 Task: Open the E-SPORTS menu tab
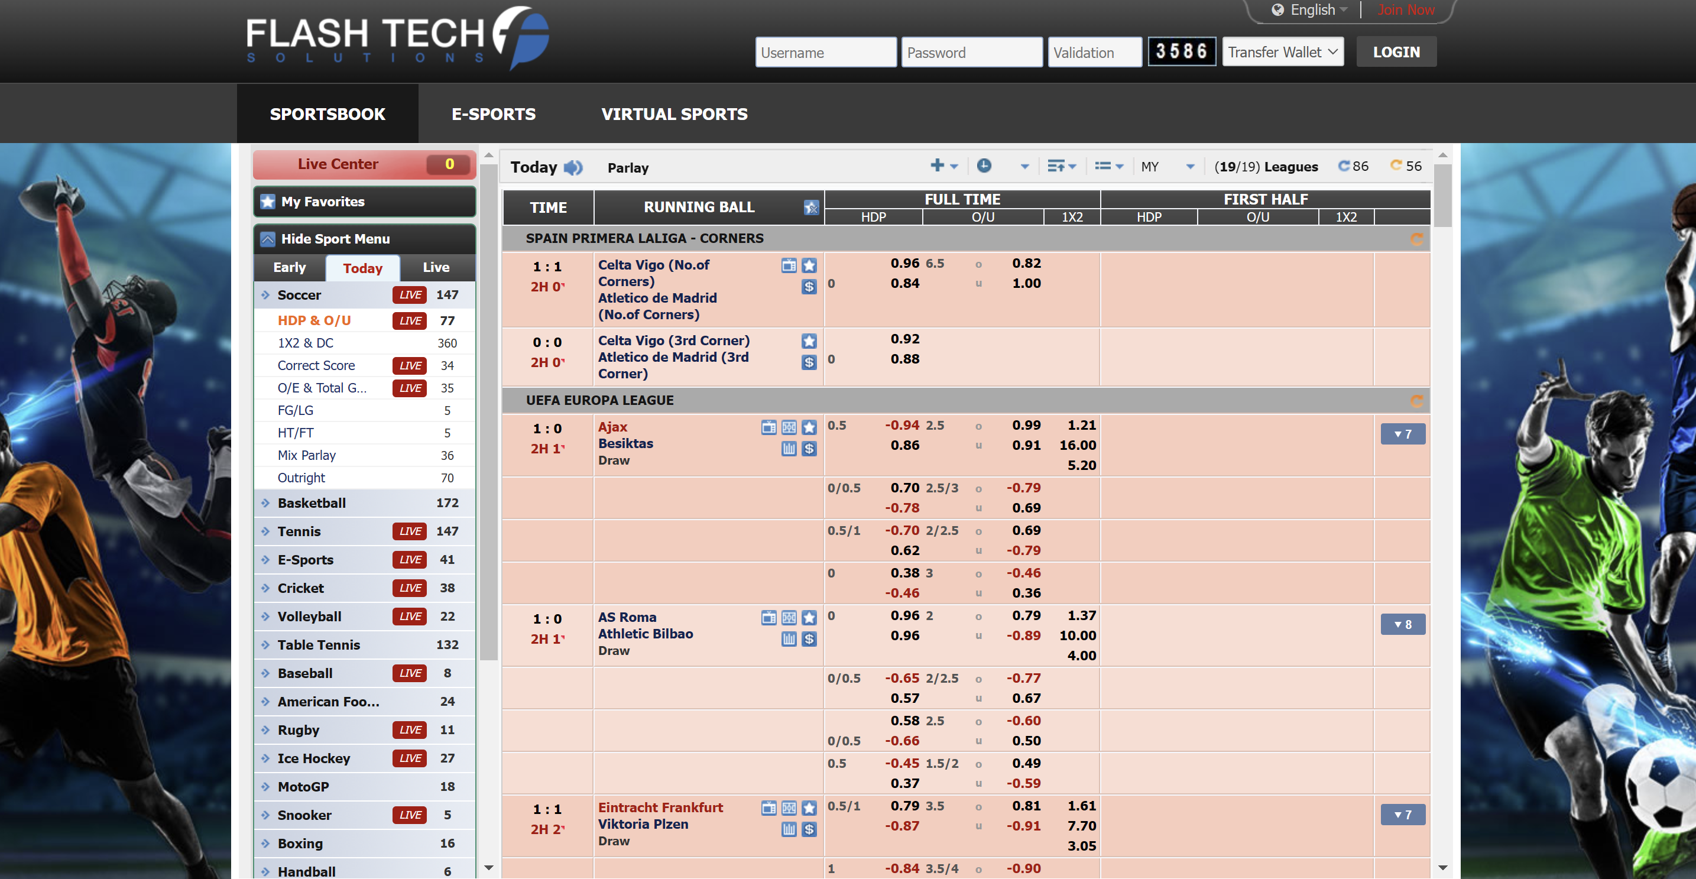point(493,114)
